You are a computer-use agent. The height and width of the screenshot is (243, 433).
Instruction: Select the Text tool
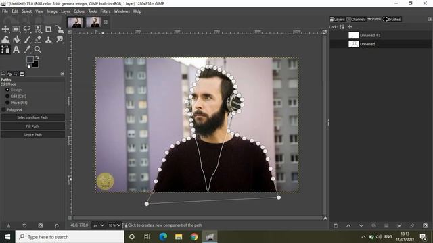point(16,49)
